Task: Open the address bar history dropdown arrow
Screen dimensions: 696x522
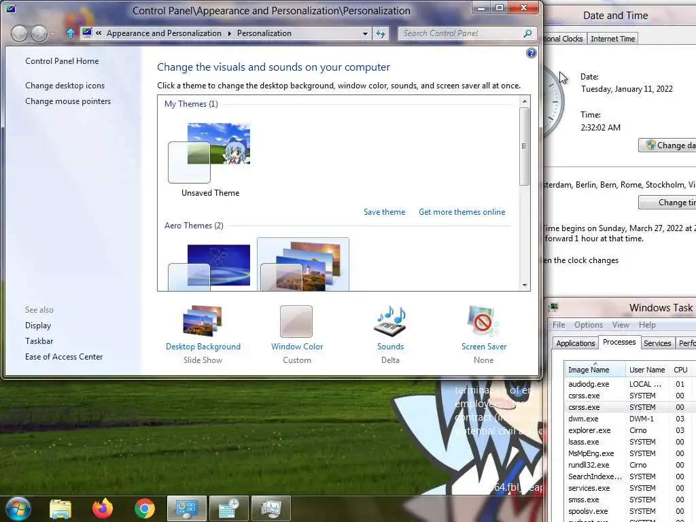Action: pos(365,33)
